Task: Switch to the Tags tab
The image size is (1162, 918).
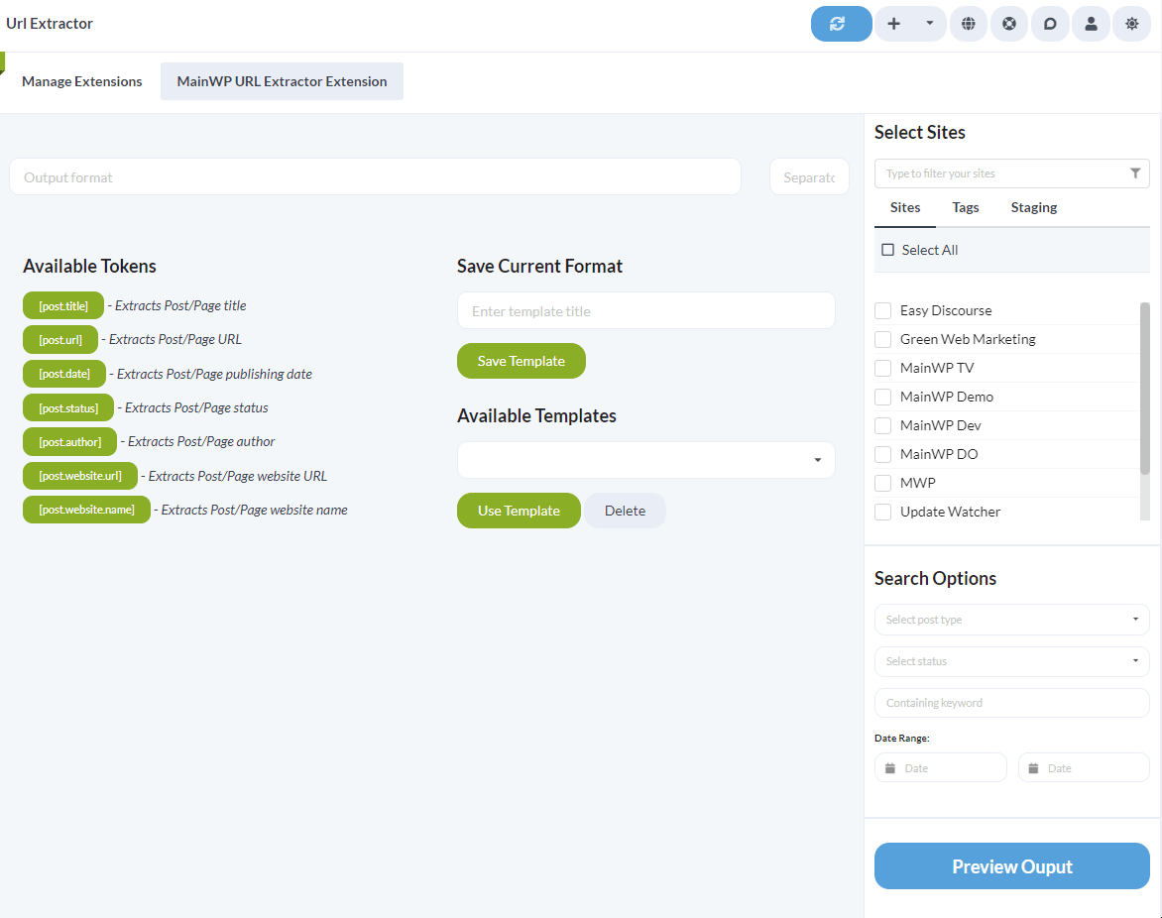Action: 965,207
